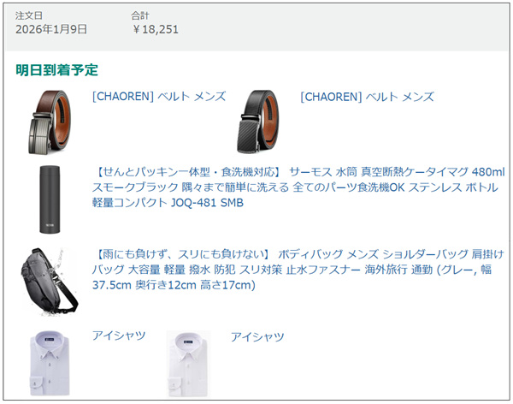Click the order date 2026年1月9日
The width and height of the screenshot is (513, 404).
(x=51, y=29)
